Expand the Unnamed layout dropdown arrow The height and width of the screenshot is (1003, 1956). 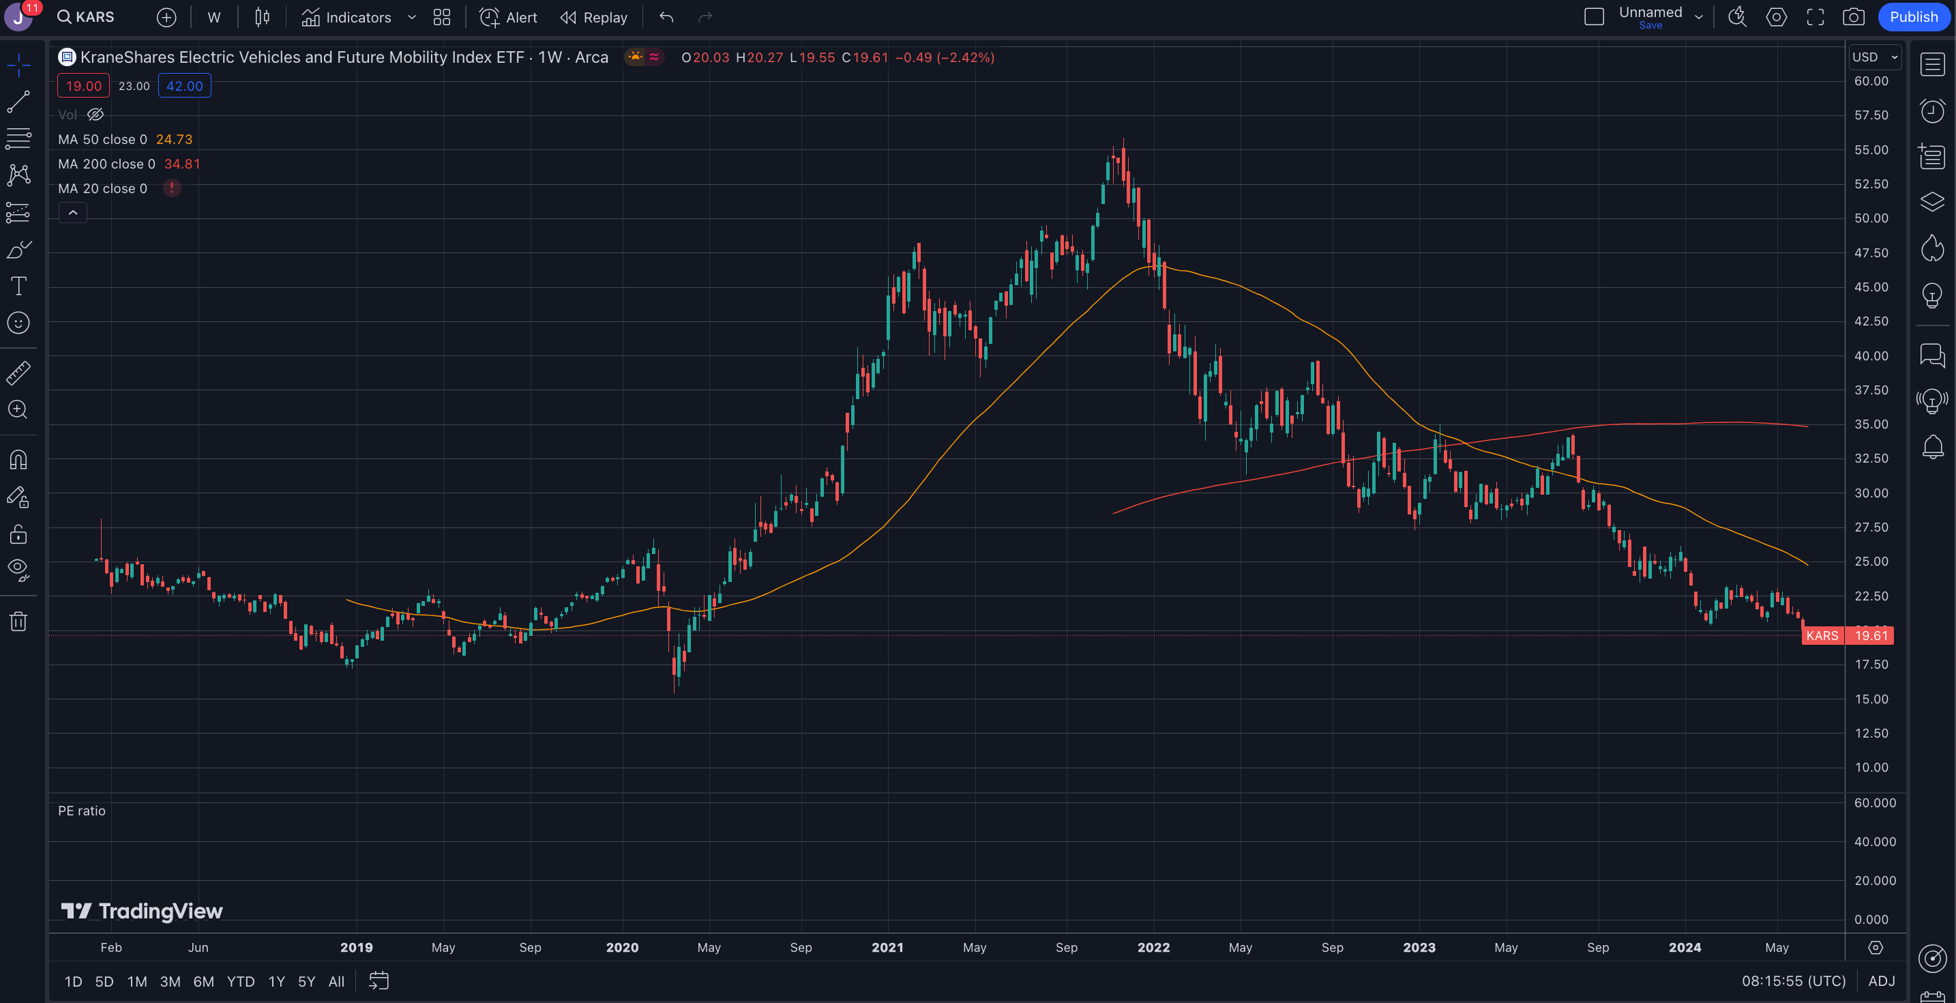pyautogui.click(x=1699, y=16)
